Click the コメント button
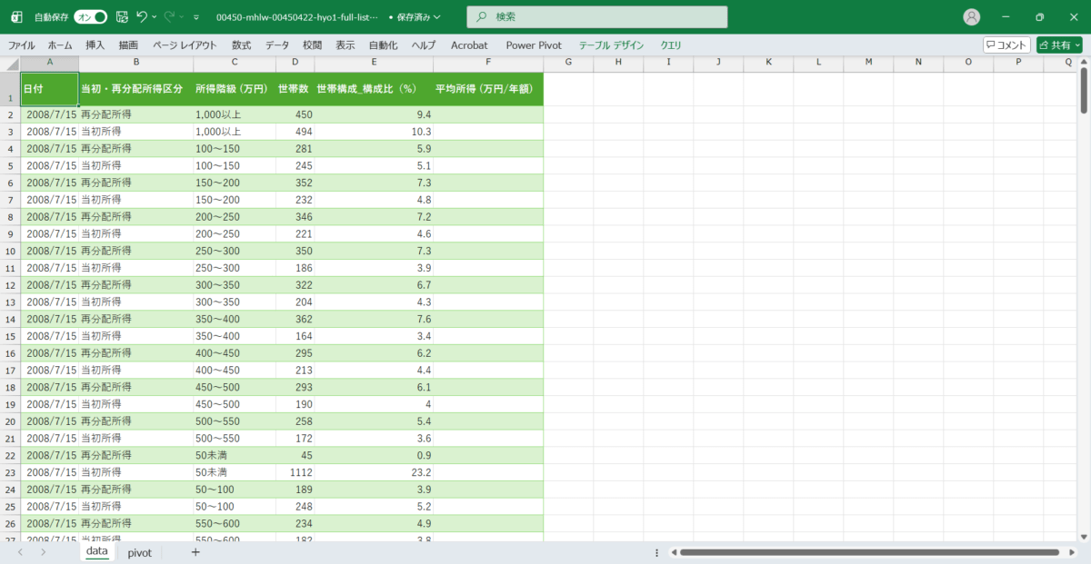 [x=1006, y=45]
